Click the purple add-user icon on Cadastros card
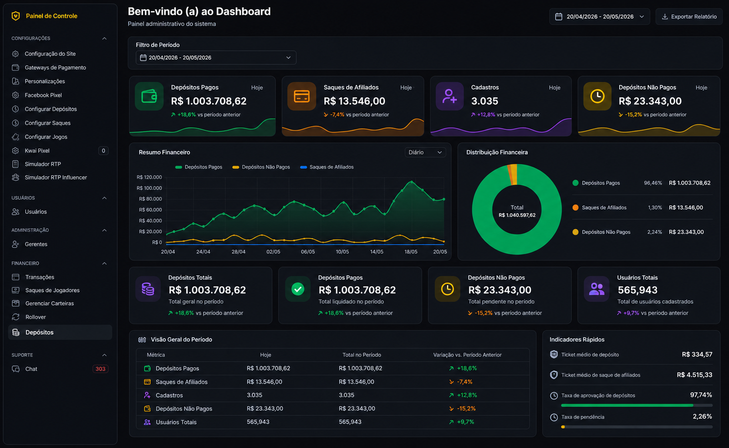 449,96
